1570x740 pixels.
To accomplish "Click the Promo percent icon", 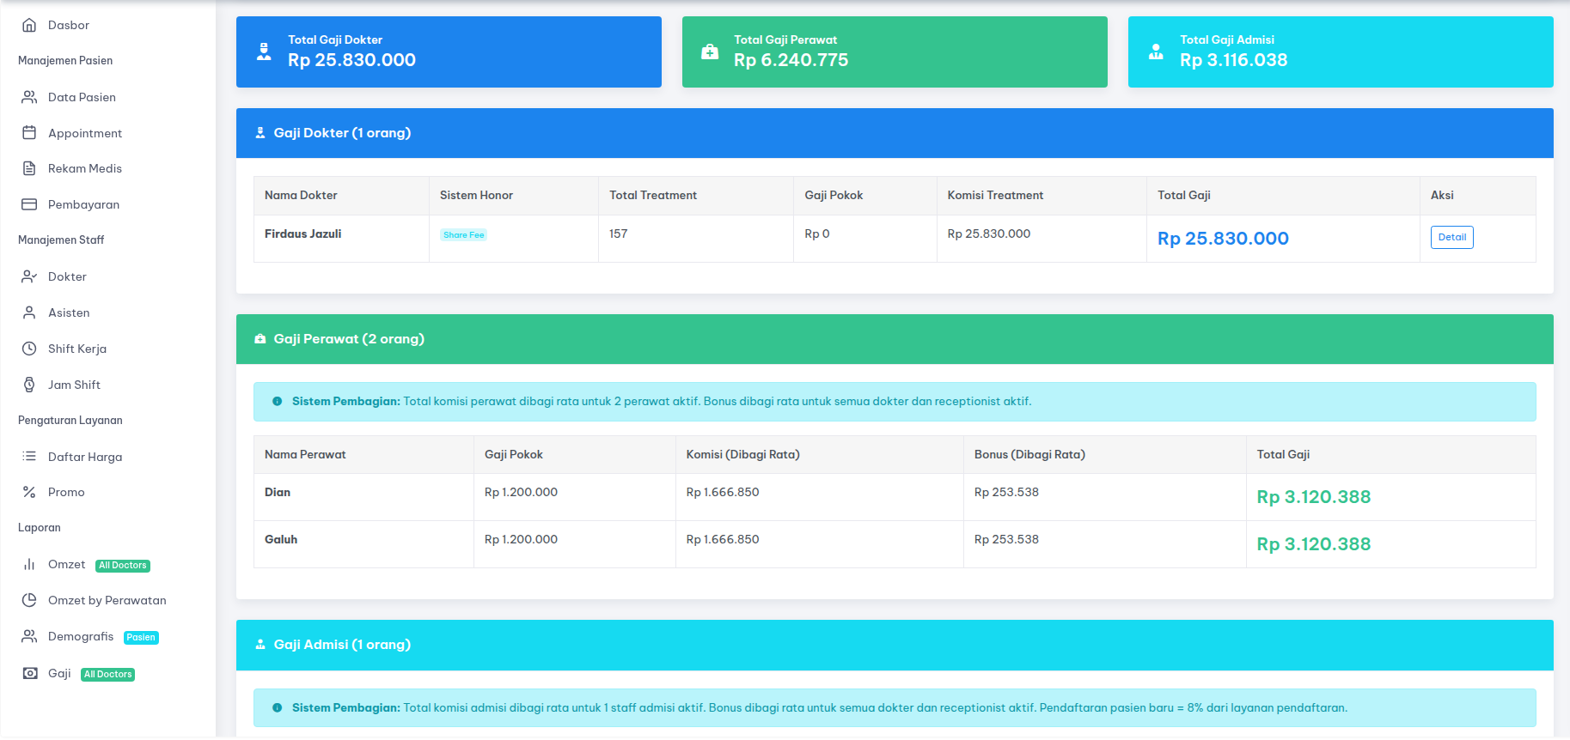I will pyautogui.click(x=29, y=492).
